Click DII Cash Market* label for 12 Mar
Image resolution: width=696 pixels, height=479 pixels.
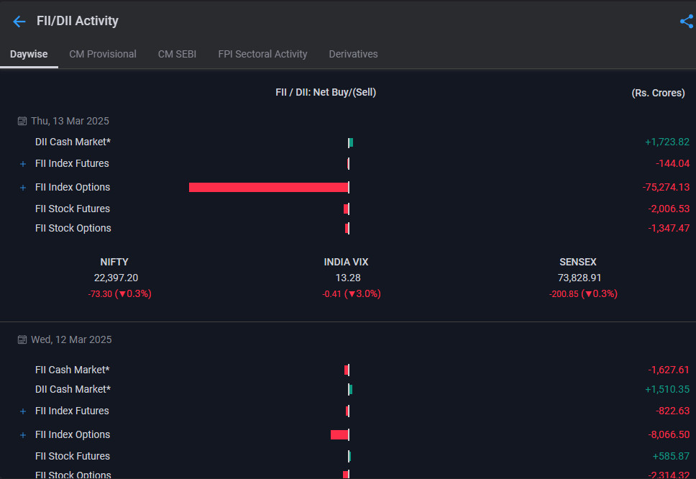click(73, 389)
